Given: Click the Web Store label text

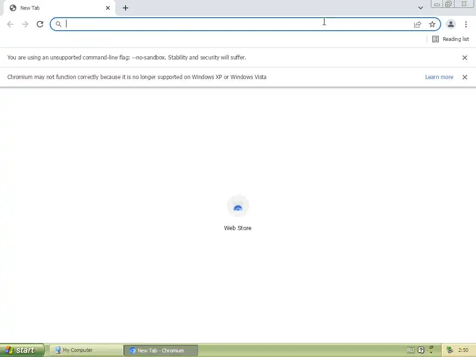Looking at the screenshot, I should tap(238, 228).
